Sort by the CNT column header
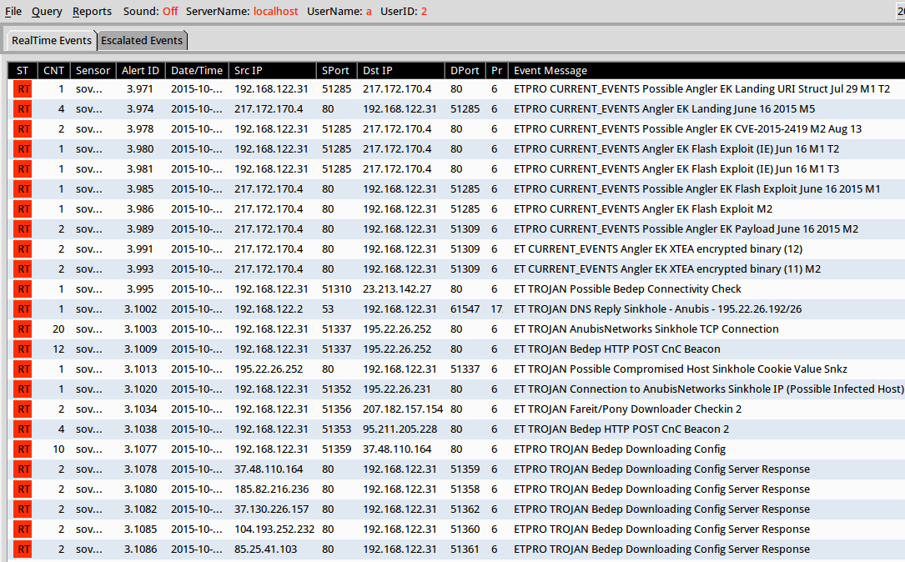905x562 pixels. (x=53, y=71)
